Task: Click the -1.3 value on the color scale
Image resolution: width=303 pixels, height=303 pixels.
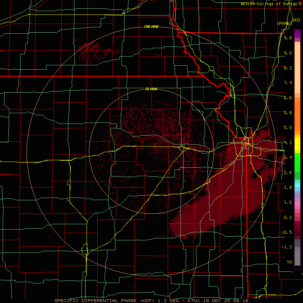Action: click(x=287, y=247)
